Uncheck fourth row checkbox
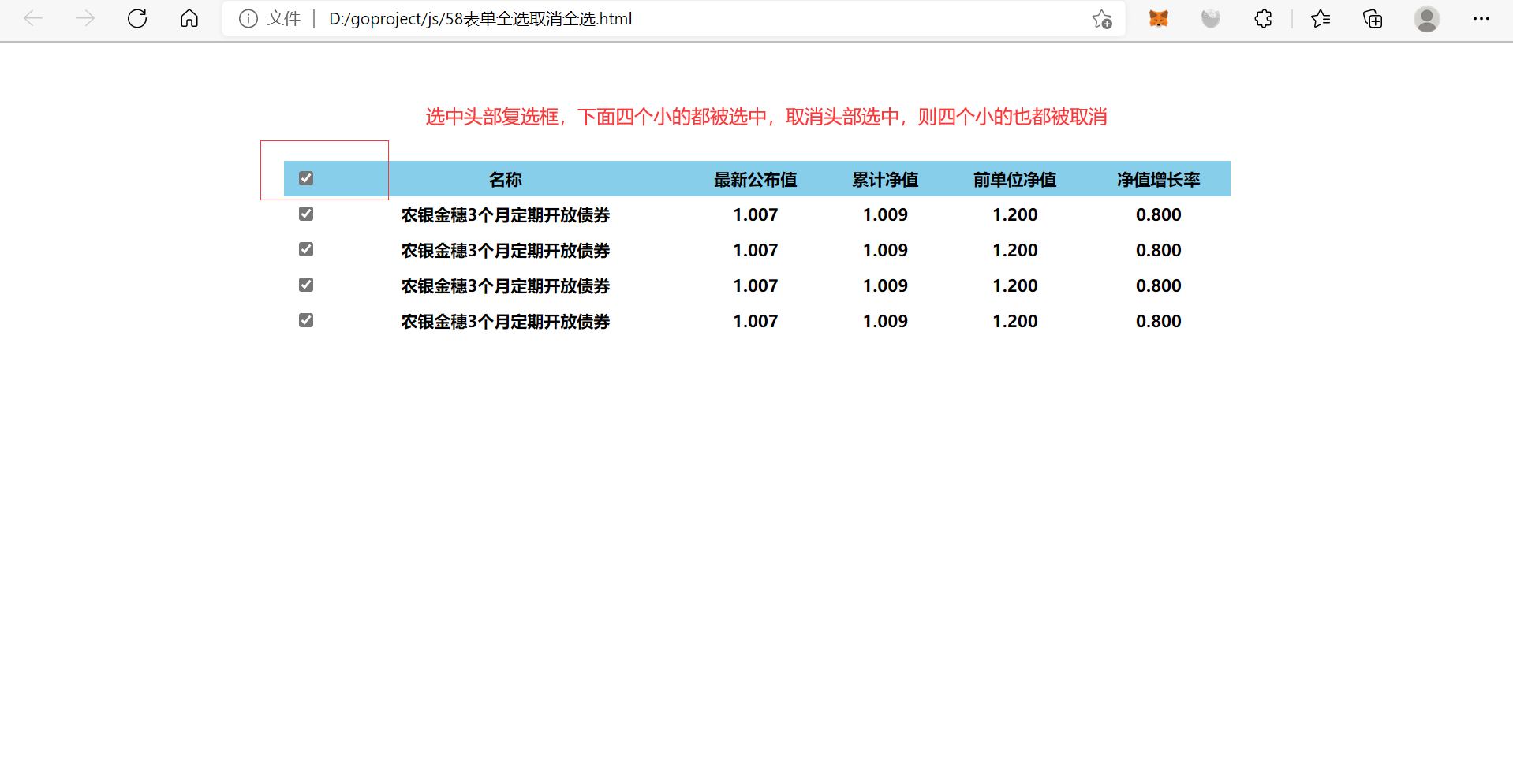1513x761 pixels. click(306, 320)
